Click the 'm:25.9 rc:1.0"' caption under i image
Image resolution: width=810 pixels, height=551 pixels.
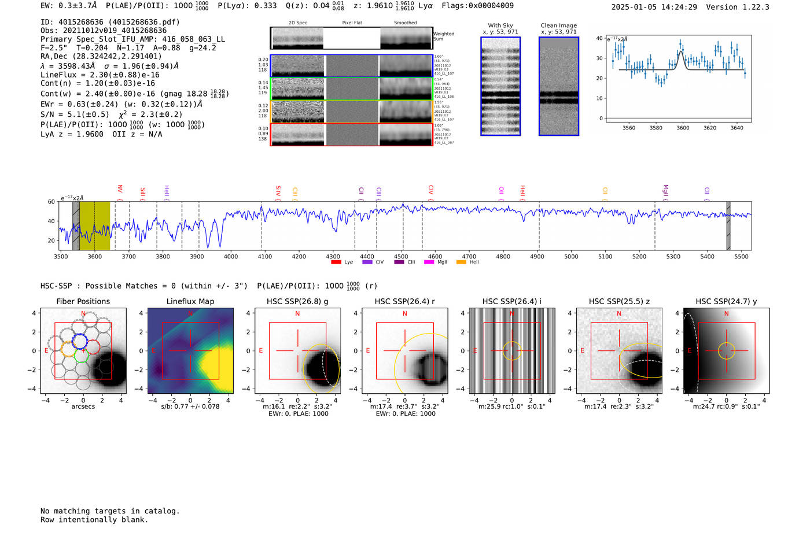512,406
